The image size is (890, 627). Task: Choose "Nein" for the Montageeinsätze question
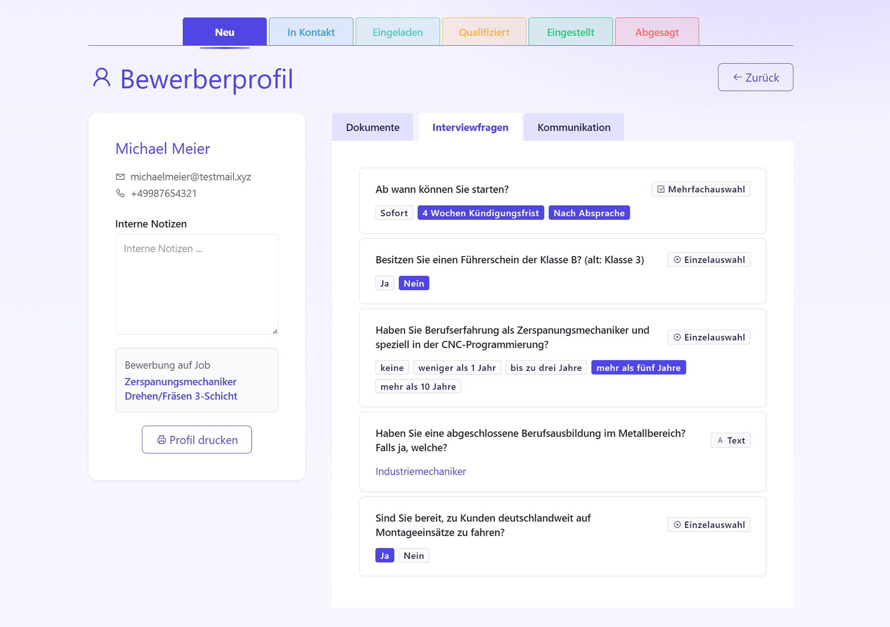(x=414, y=555)
